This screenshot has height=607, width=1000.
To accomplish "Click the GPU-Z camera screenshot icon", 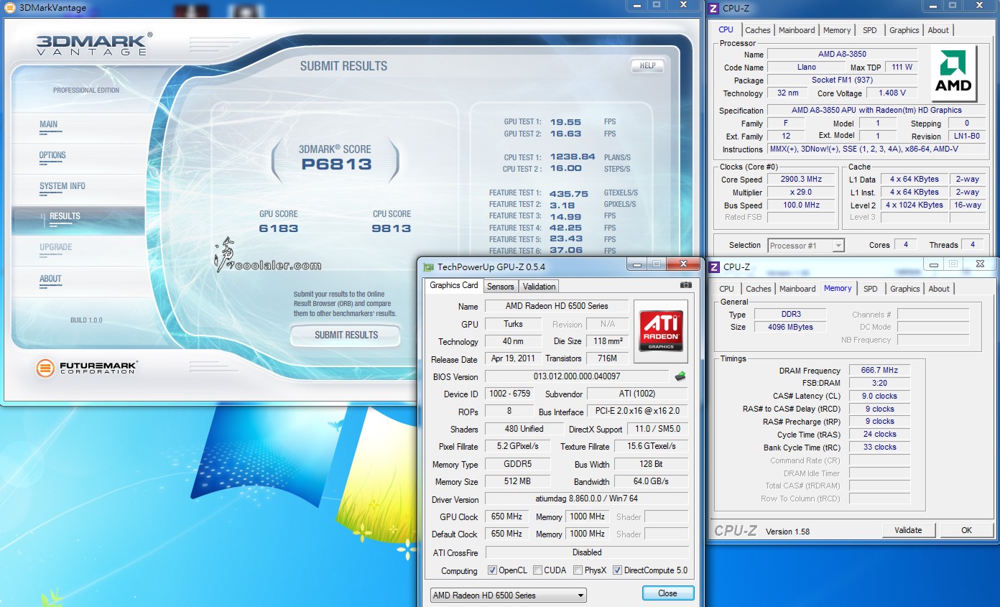I will (685, 284).
